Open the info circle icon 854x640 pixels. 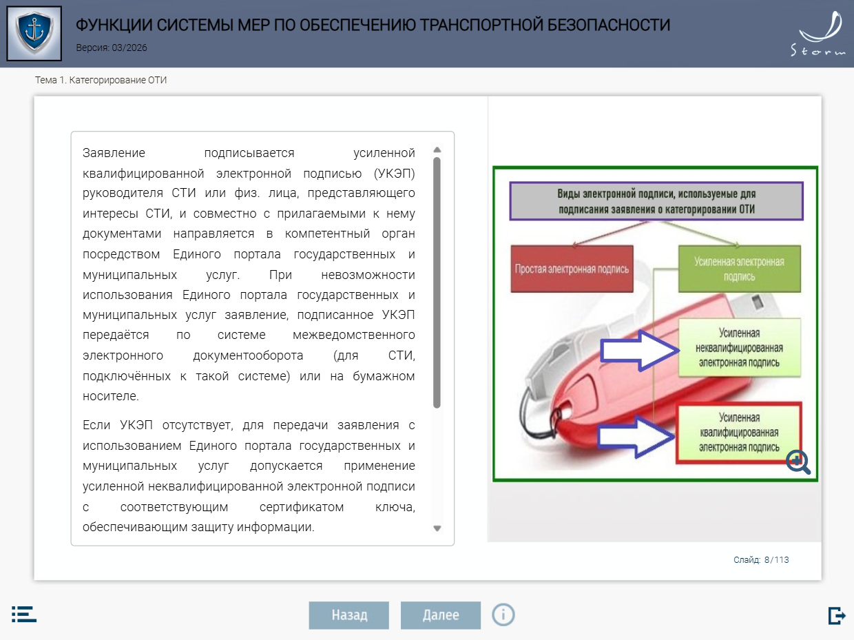[503, 614]
